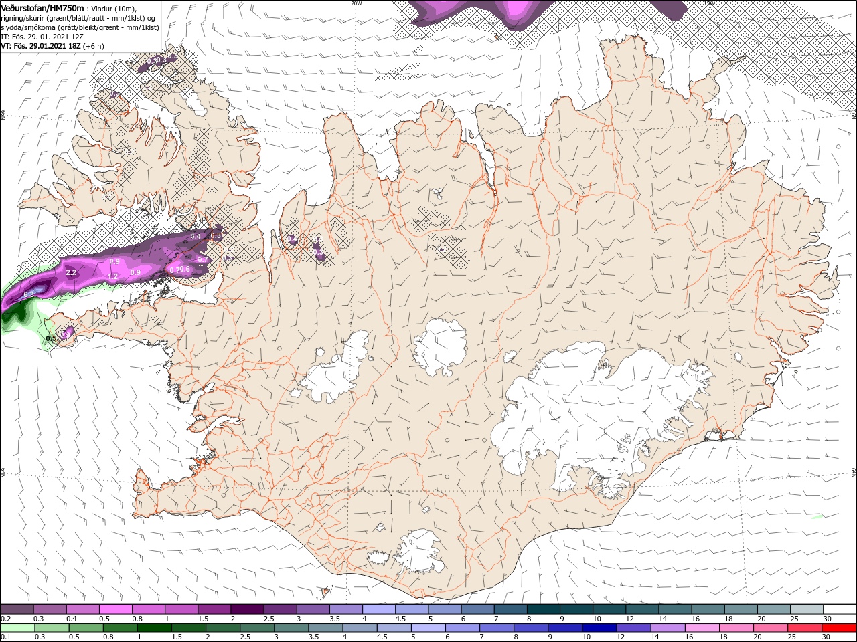Screen dimensions: 857x642
Task: Click the 2.2 precipitation value on map
Action: click(x=71, y=272)
